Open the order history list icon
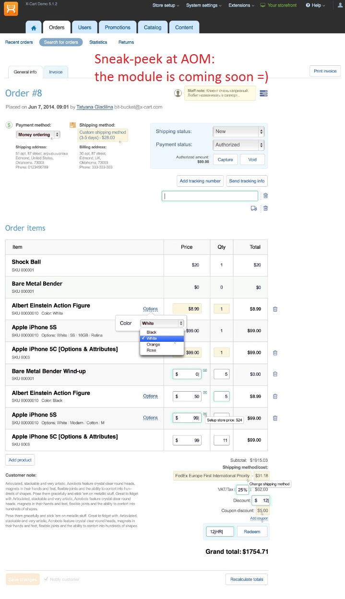 (263, 93)
